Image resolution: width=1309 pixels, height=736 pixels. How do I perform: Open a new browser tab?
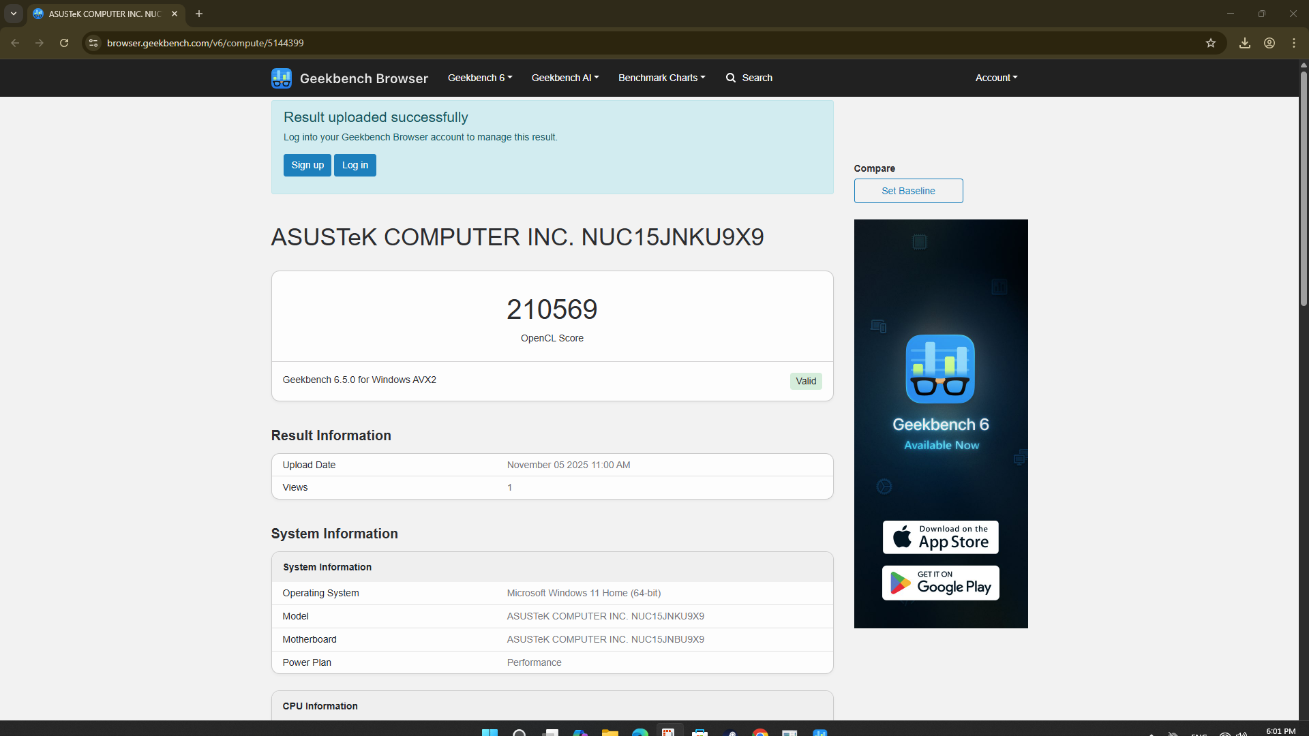(x=199, y=14)
